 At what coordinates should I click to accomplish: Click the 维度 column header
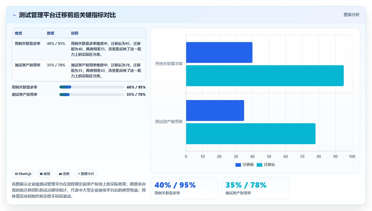(x=18, y=33)
